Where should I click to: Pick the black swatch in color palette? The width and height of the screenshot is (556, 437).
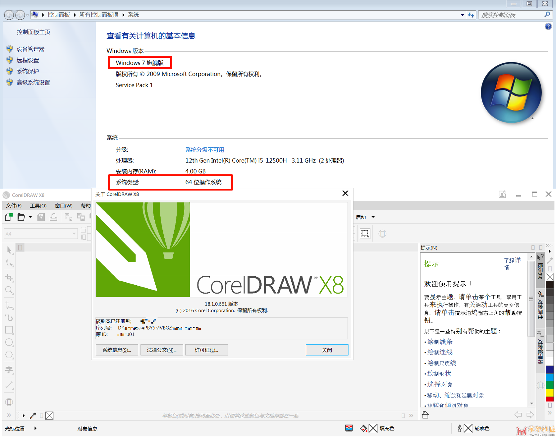[x=550, y=285]
